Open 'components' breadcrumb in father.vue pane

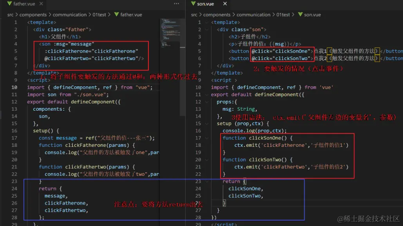point(33,15)
